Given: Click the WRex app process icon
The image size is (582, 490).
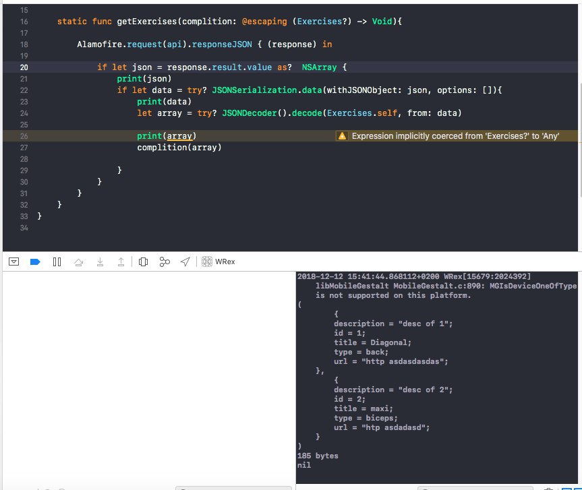Looking at the screenshot, I should [207, 262].
